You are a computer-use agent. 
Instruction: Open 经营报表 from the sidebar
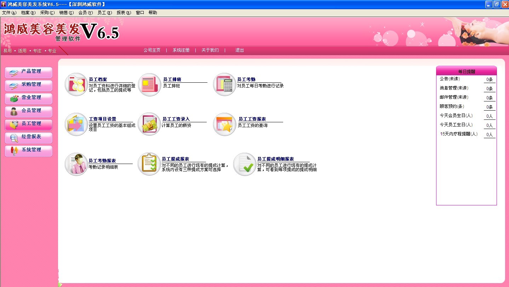tap(29, 137)
